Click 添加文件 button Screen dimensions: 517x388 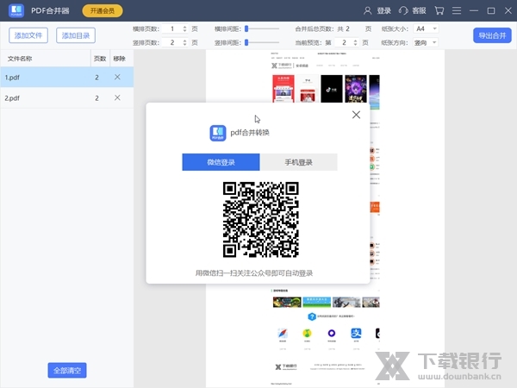coord(28,35)
